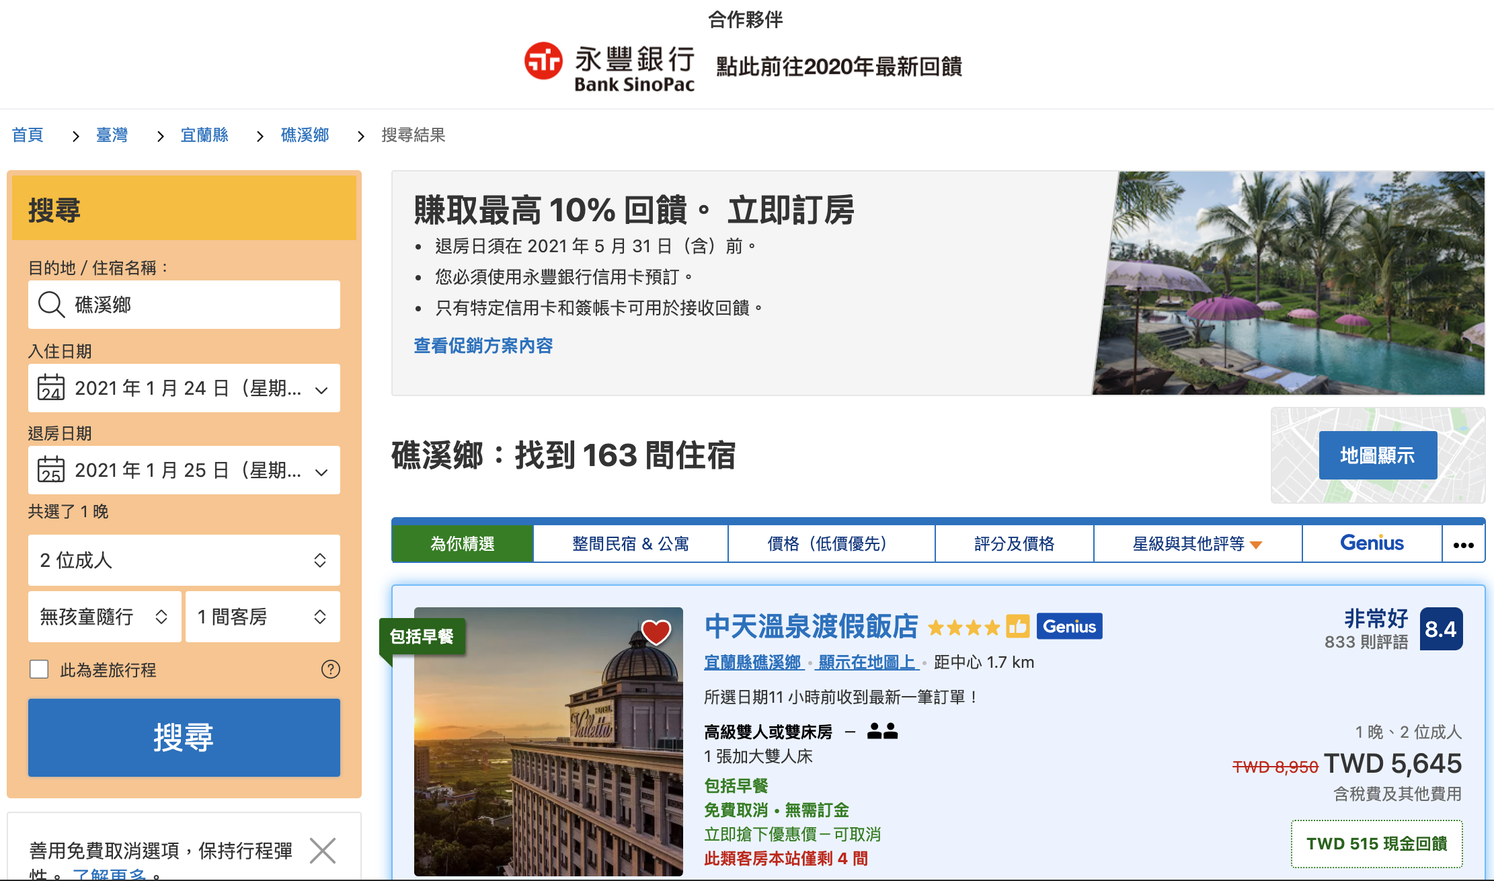
Task: Click the 8.4 review score badge
Action: (x=1441, y=629)
